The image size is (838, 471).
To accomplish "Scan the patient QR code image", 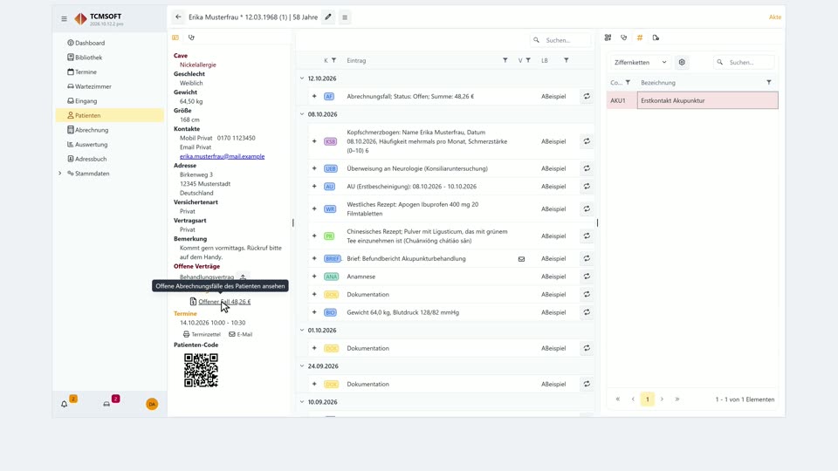I will coord(201,370).
